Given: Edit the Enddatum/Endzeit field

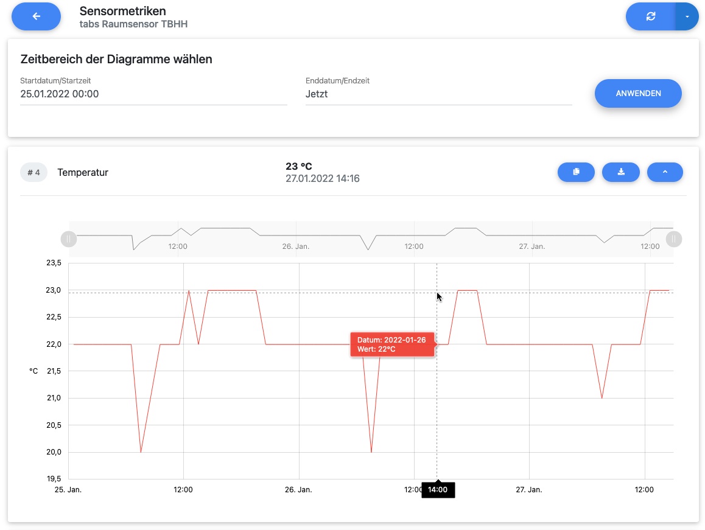Looking at the screenshot, I should [x=438, y=94].
